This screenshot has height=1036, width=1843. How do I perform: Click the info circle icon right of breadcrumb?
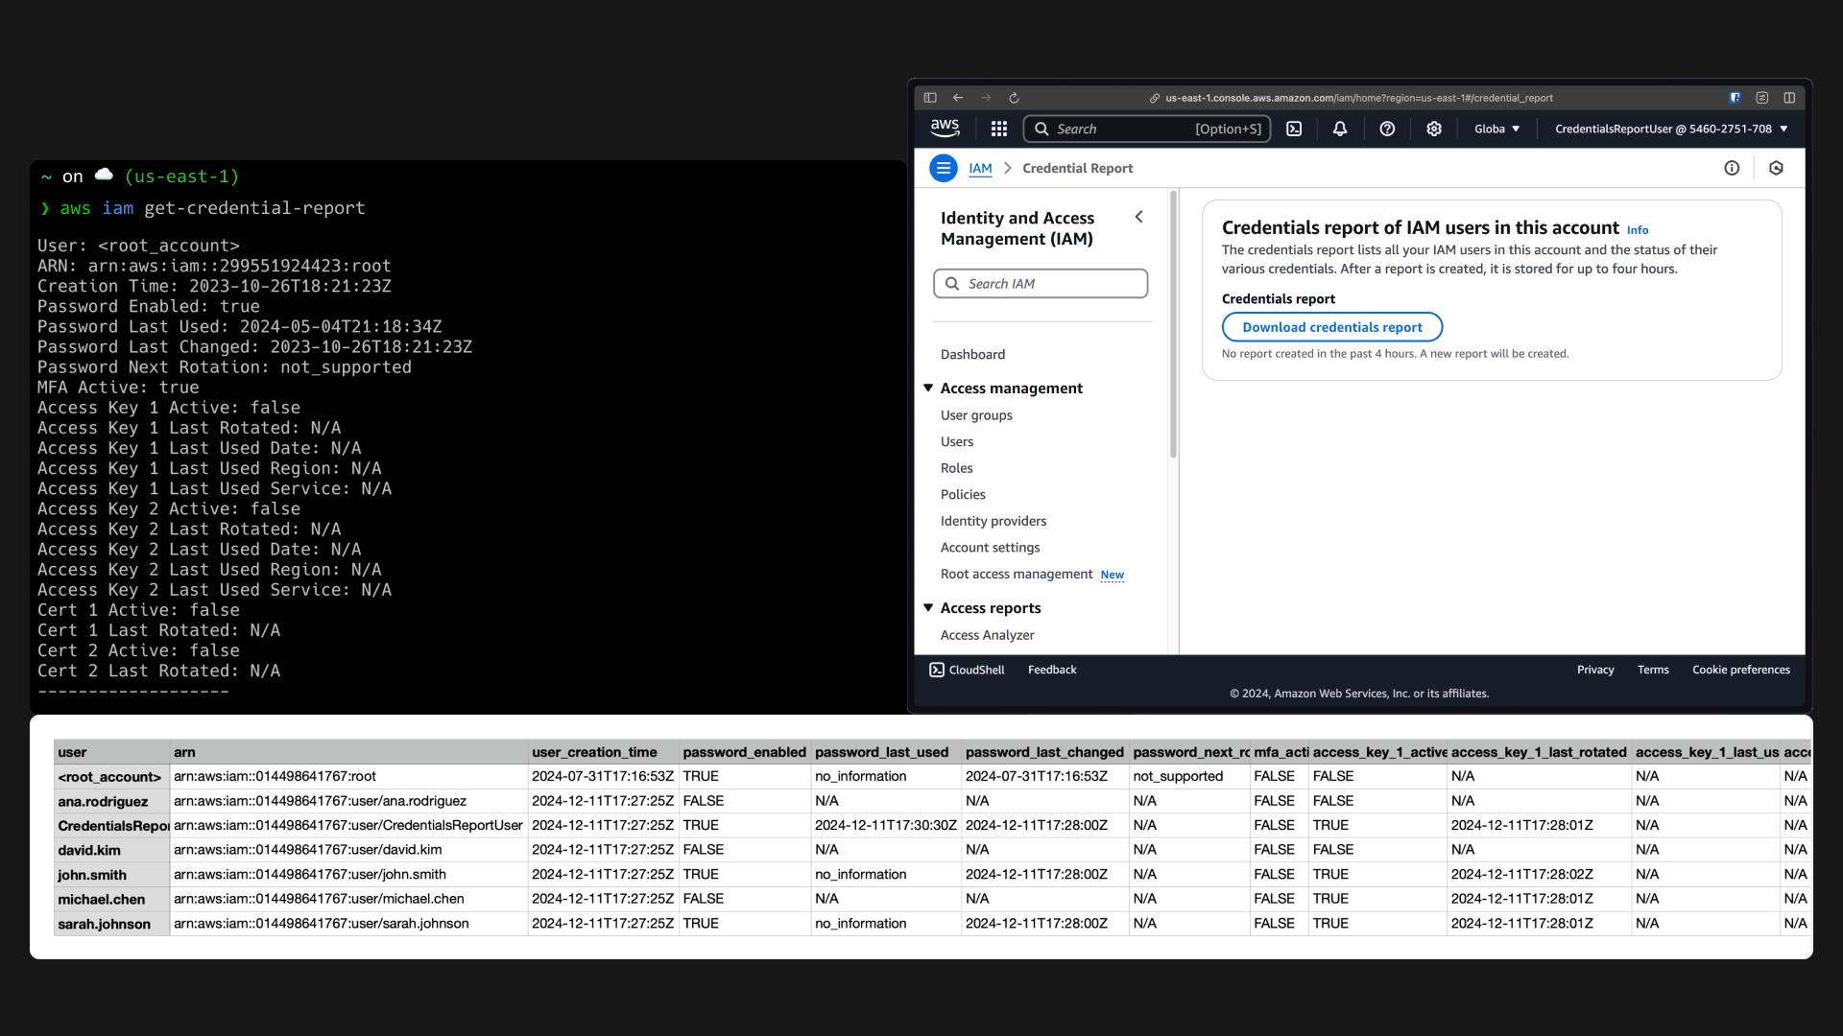1732,168
